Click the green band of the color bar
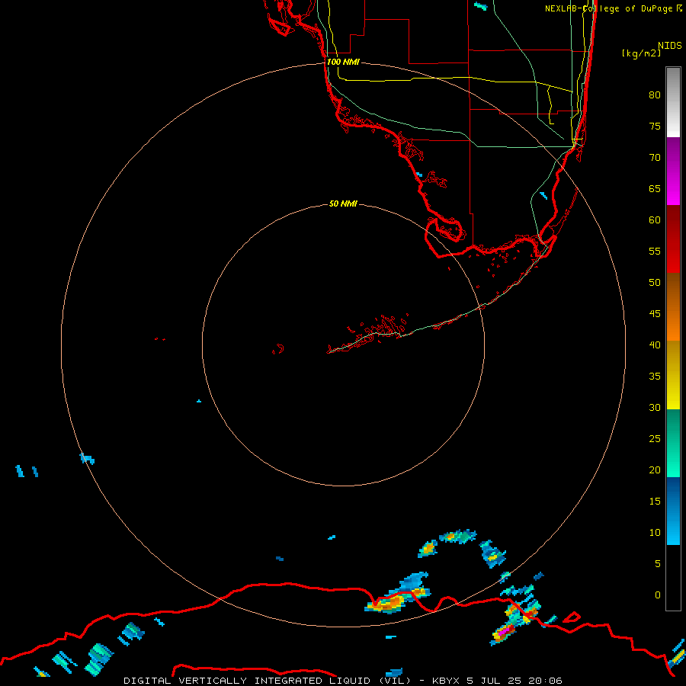The height and width of the screenshot is (686, 686). point(673,443)
